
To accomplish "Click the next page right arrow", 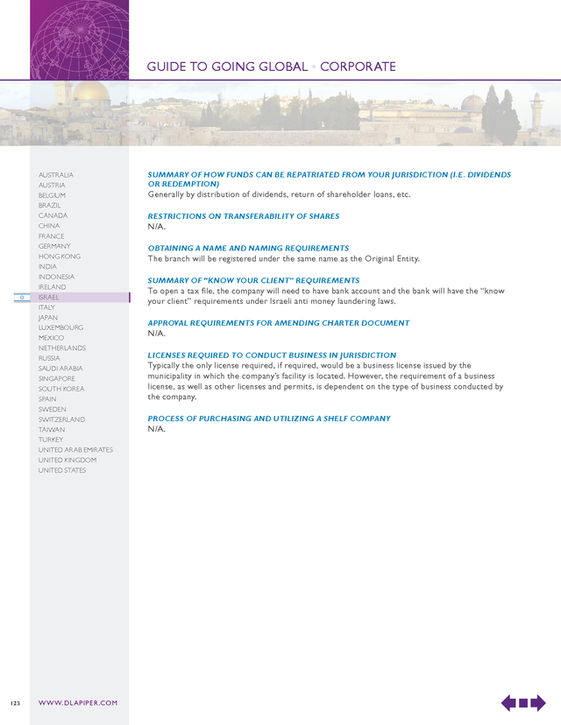I will click(x=538, y=703).
